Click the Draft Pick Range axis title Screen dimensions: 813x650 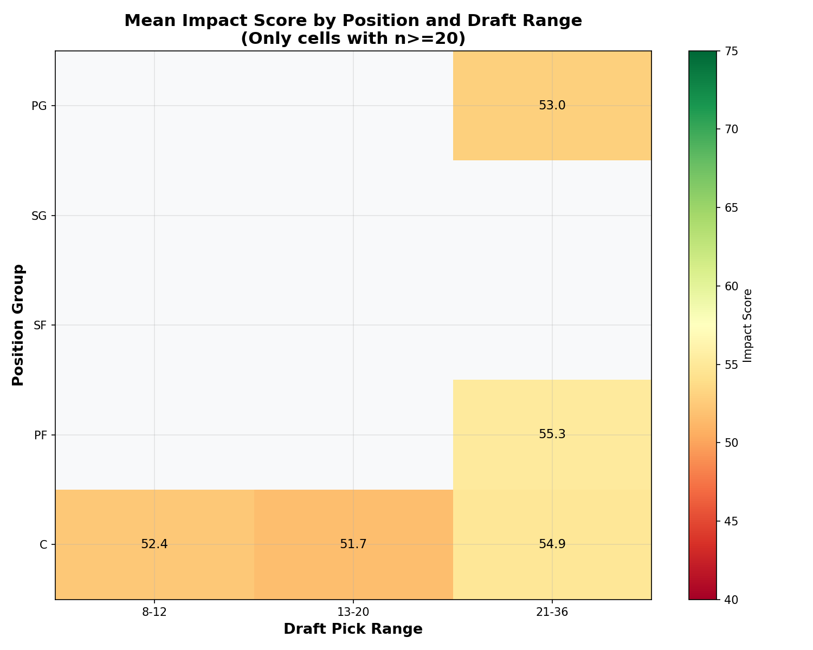pyautogui.click(x=353, y=629)
